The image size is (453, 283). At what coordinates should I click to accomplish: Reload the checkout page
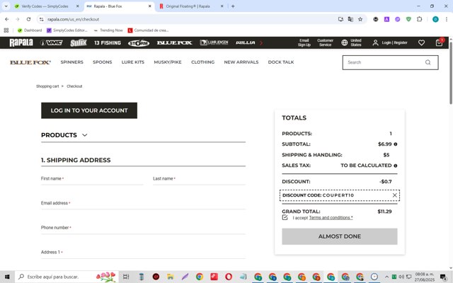pyautogui.click(x=28, y=19)
